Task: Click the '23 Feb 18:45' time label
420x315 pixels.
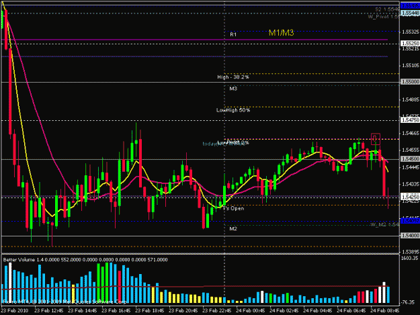Action: click(149, 310)
